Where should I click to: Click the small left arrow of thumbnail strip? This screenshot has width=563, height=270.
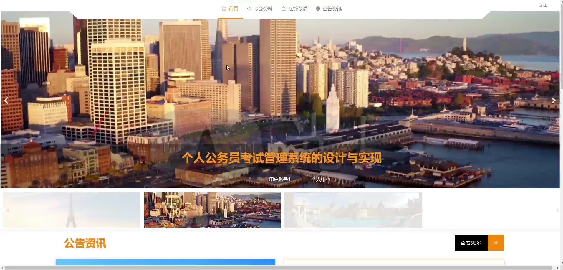pos(8,210)
